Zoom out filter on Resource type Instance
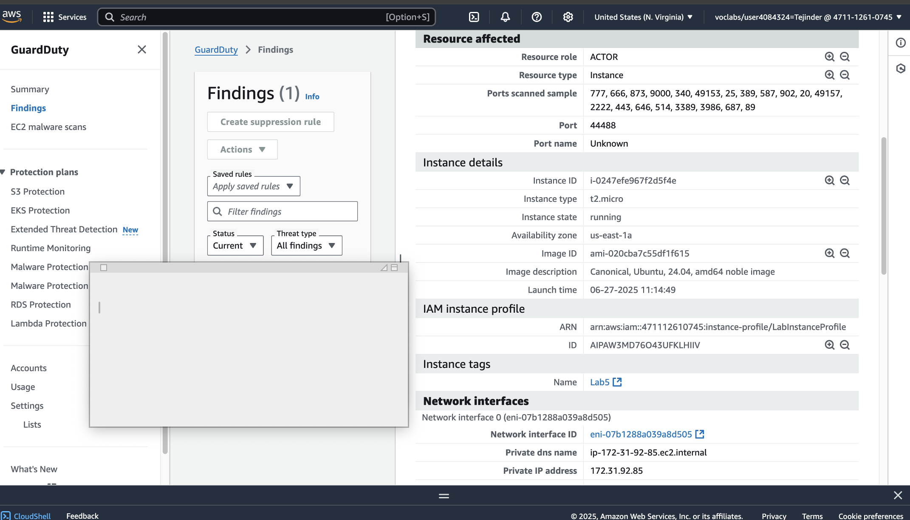Image resolution: width=910 pixels, height=520 pixels. 845,75
